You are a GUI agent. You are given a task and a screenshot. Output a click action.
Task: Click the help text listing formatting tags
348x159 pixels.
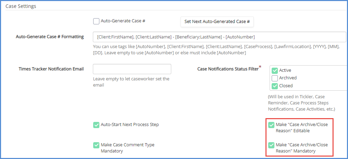pos(217,50)
